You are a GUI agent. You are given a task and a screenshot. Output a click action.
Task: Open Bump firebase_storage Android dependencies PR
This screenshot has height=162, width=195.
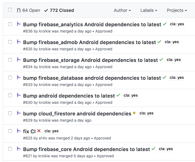(x=90, y=60)
